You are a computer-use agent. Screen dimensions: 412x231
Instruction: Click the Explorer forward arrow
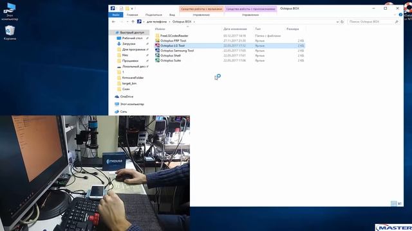tap(122, 22)
